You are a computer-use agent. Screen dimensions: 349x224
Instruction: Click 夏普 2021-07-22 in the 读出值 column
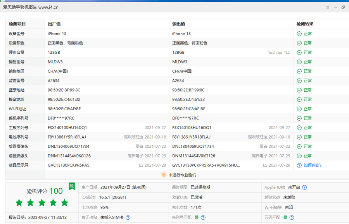click(x=275, y=147)
